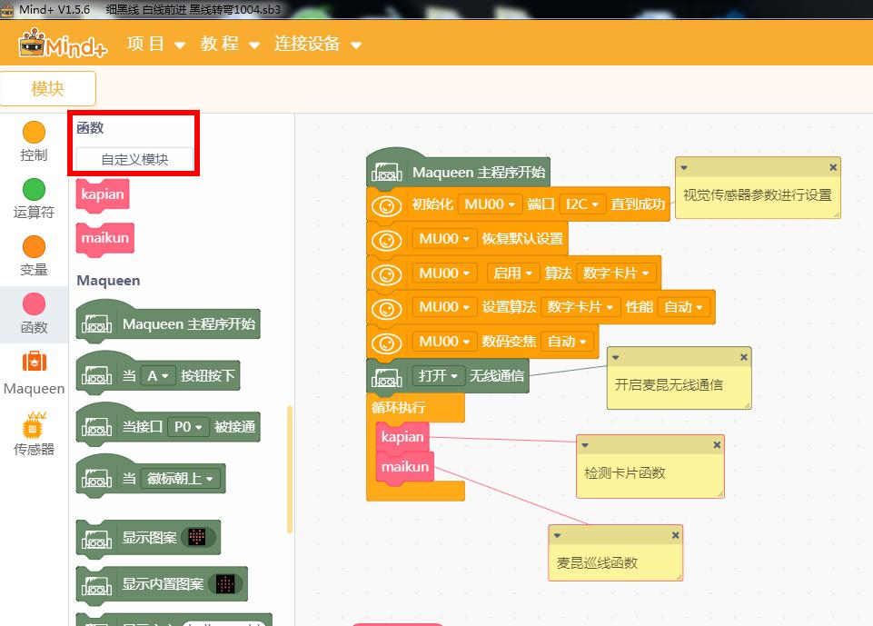Open 数字卡片 dropdown in 设置算法 block

tap(580, 307)
